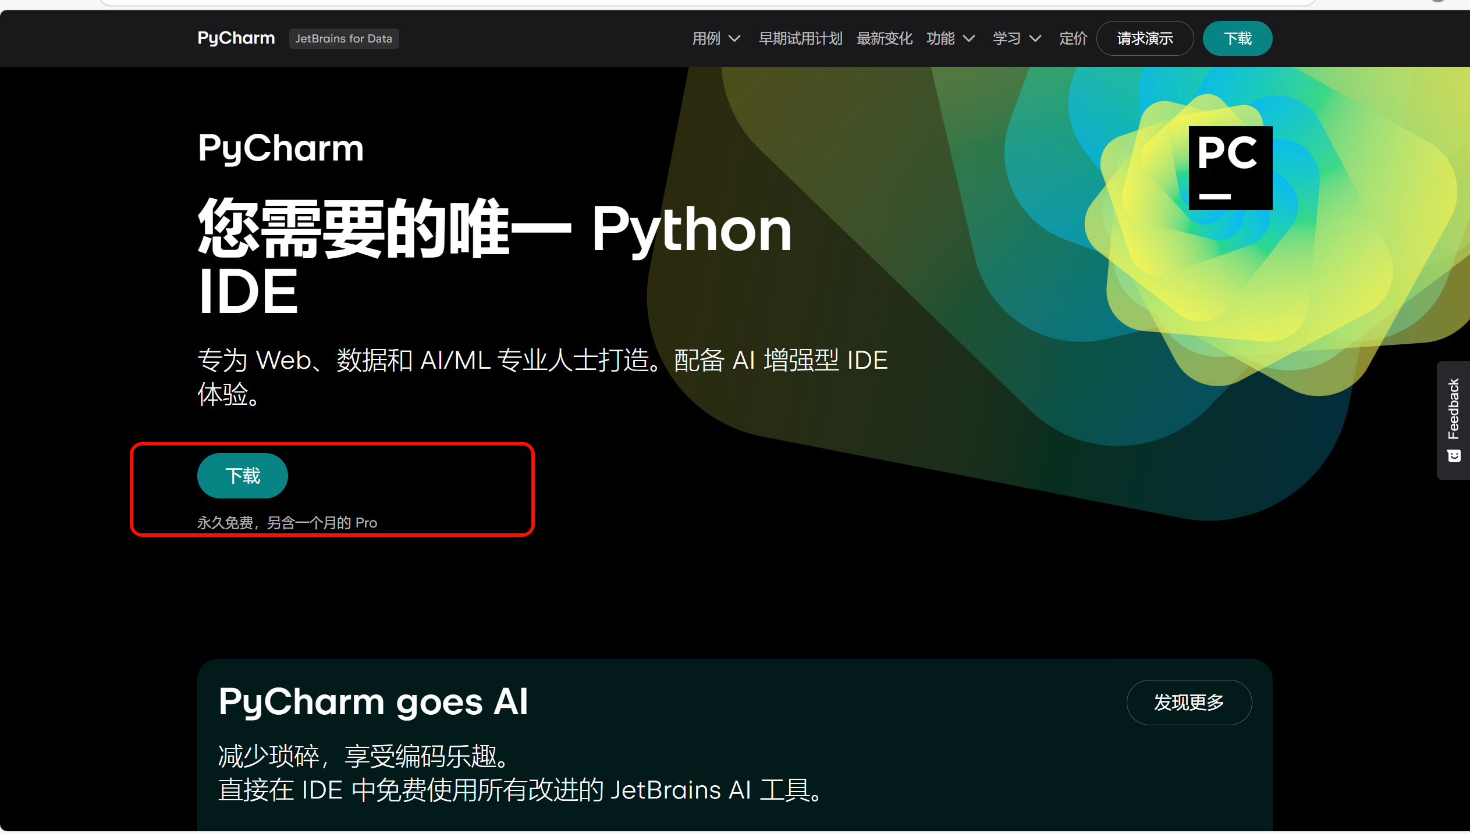Open the 早期试用计划 menu item
This screenshot has width=1470, height=834.
[800, 38]
